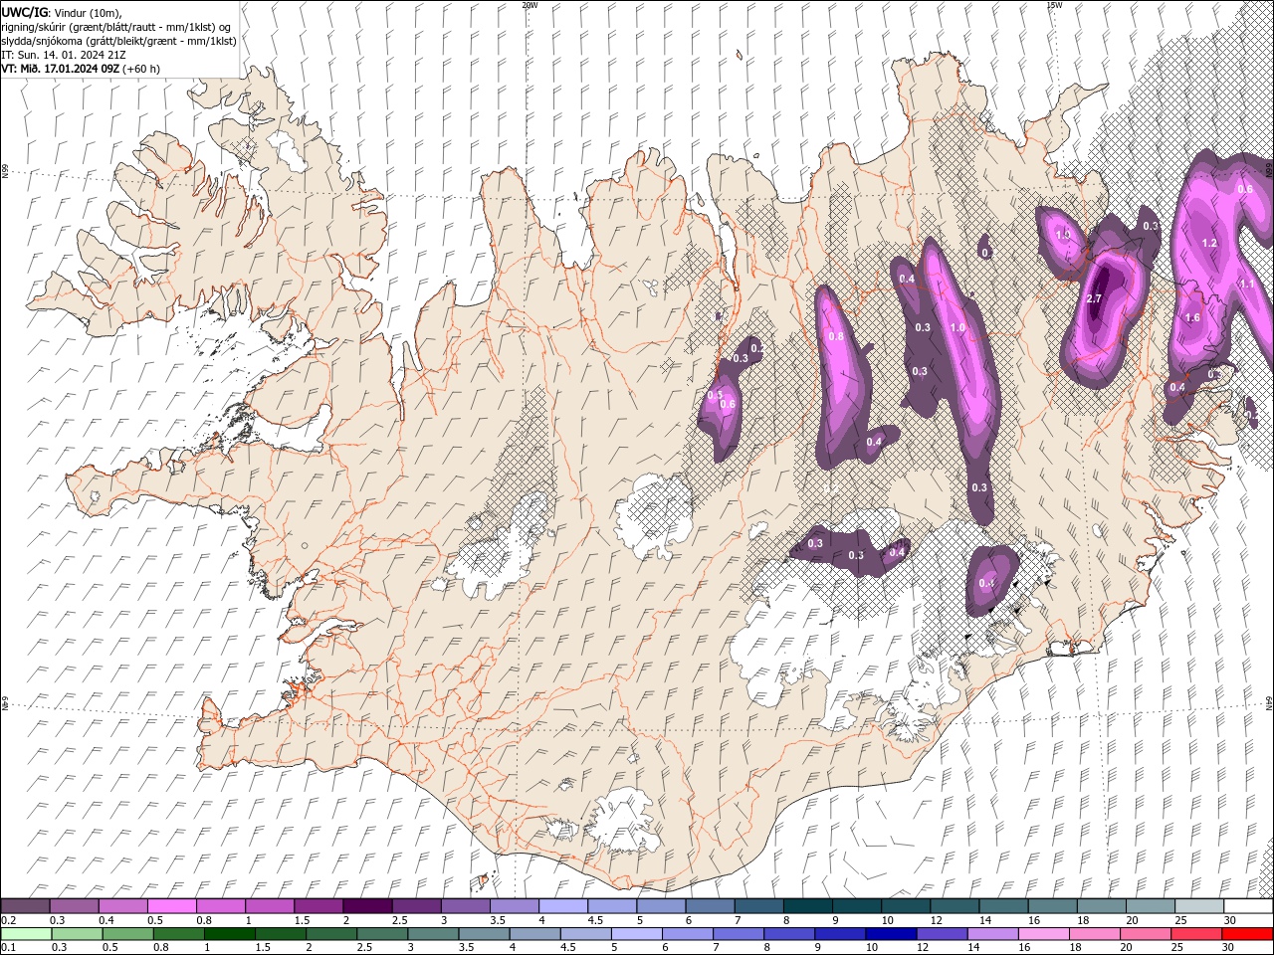
Task: Click the 20W longitude label
Action: 530,5
